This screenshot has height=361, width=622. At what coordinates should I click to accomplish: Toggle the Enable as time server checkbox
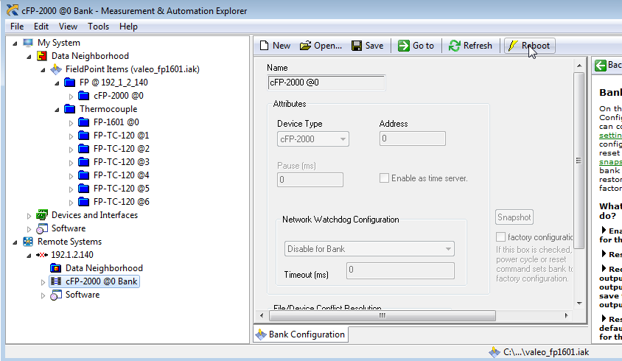384,178
